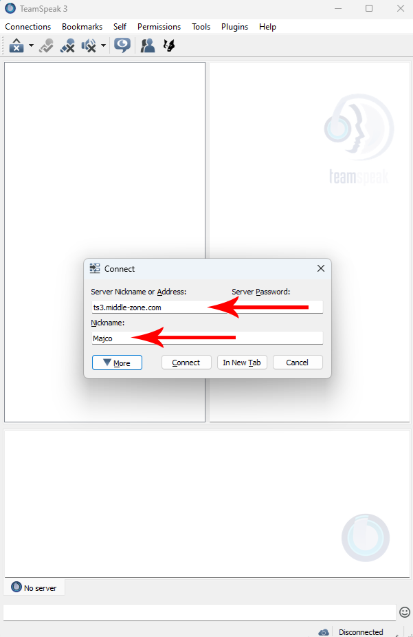Close the Connect dialog with X
Viewport: 413px width, 637px height.
(321, 268)
